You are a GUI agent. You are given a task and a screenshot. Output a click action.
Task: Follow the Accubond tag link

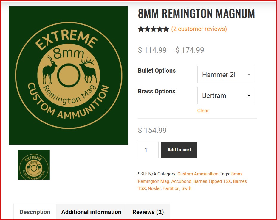point(181,181)
